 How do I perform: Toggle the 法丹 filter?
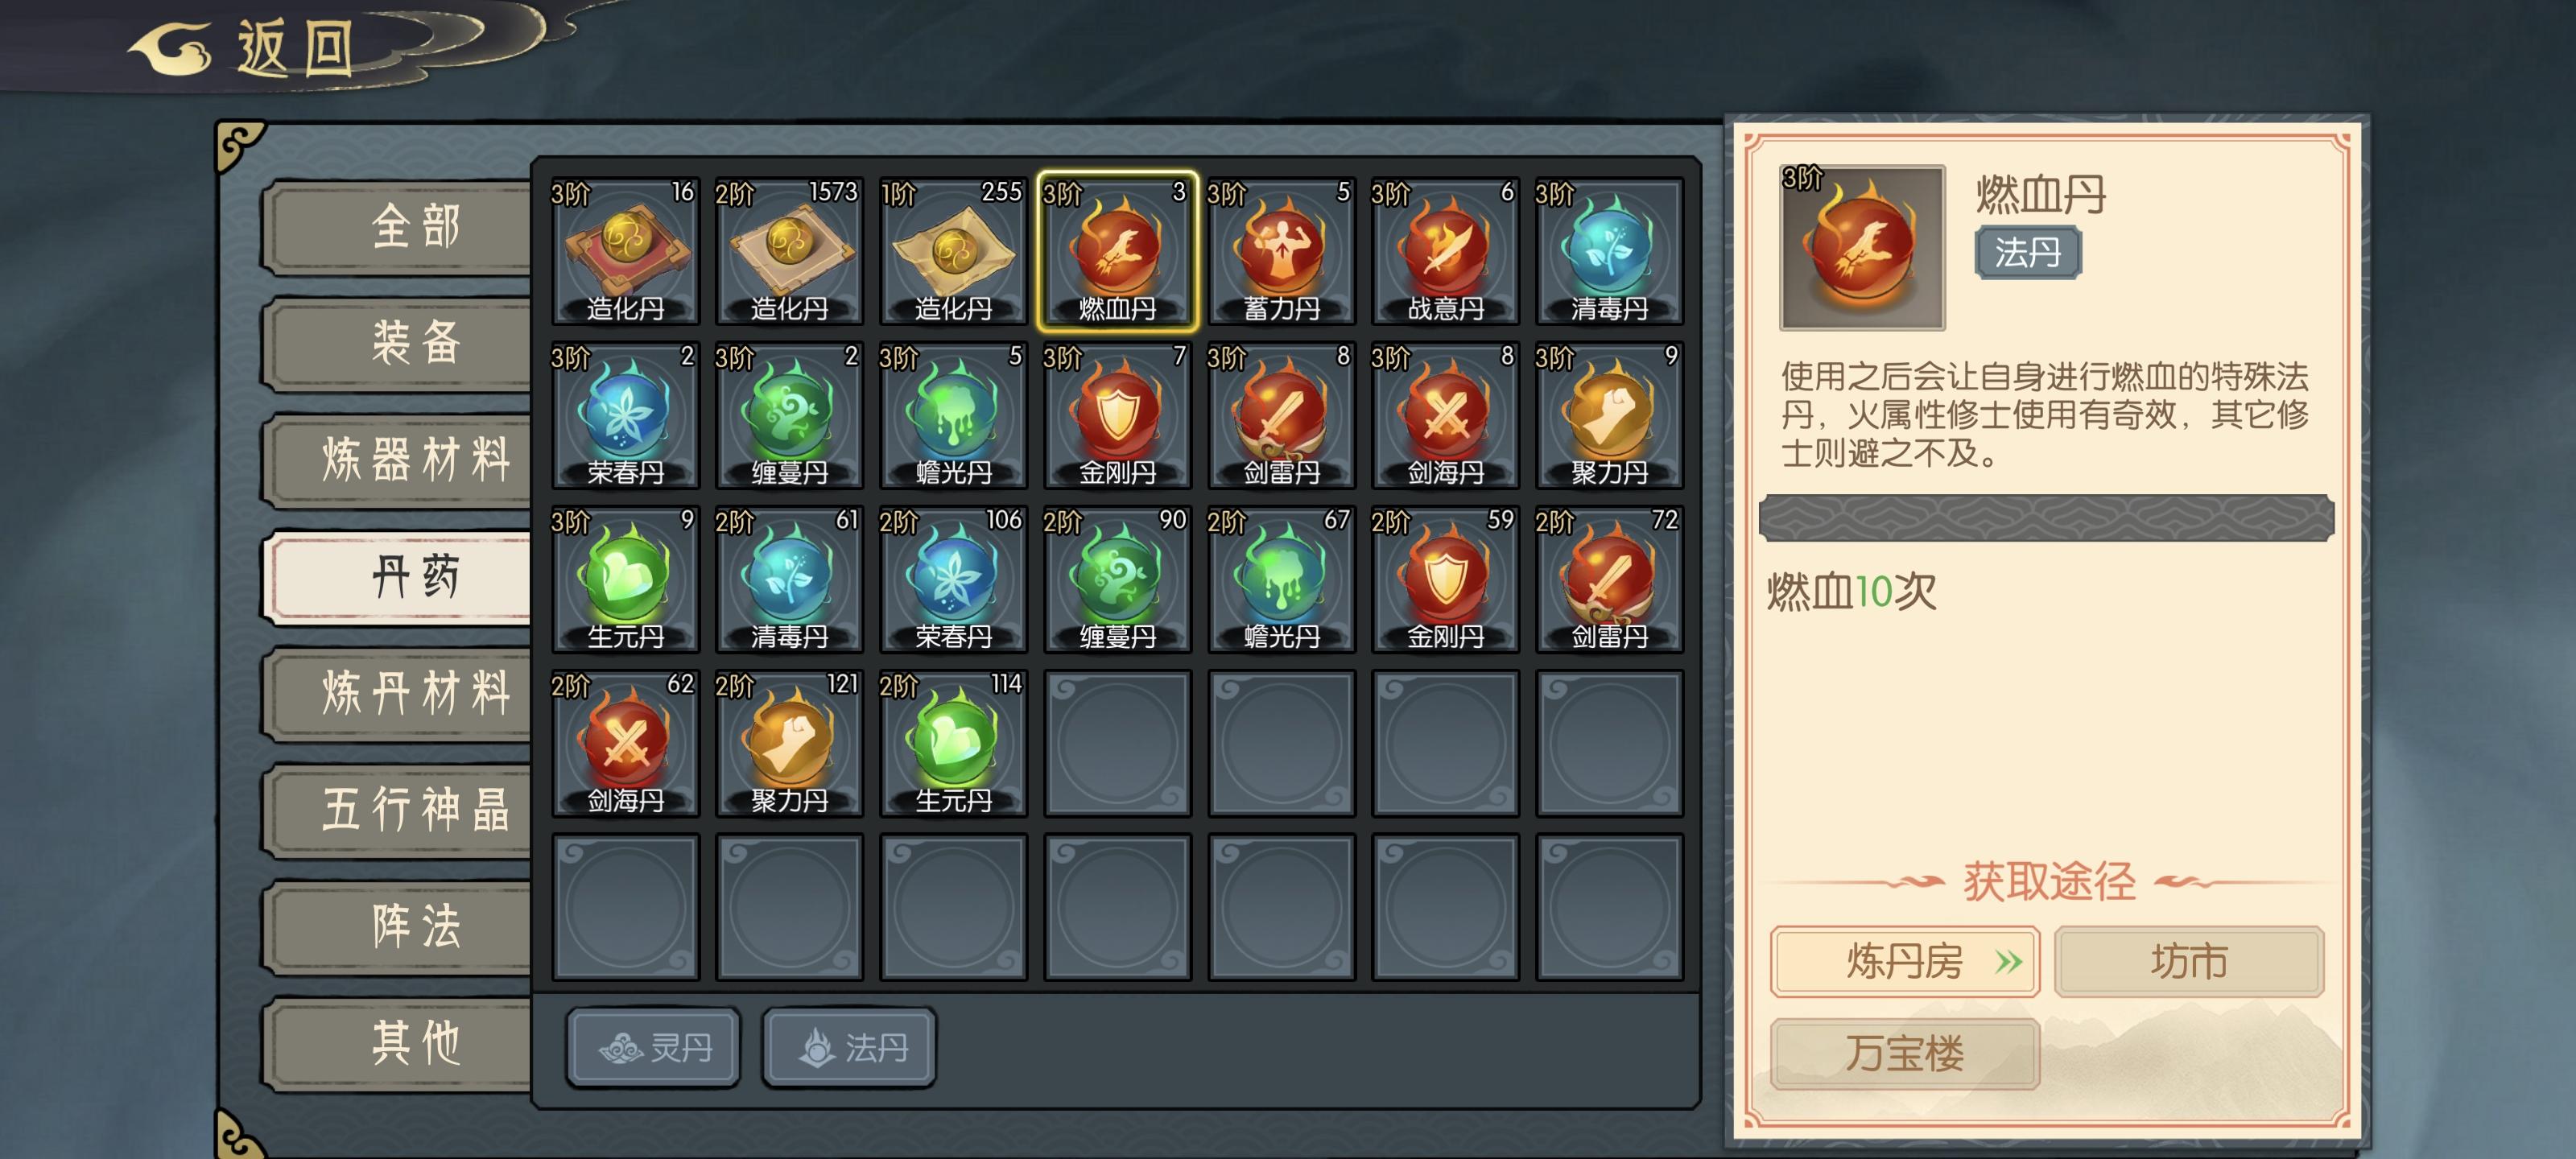coord(850,1047)
